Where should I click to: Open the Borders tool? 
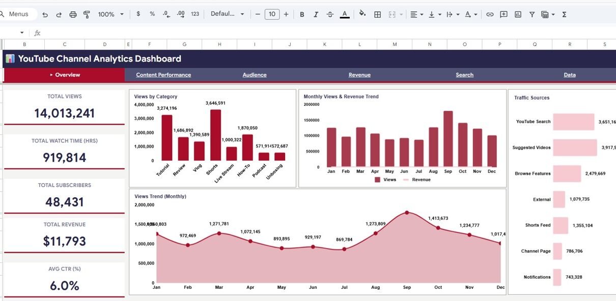click(377, 14)
